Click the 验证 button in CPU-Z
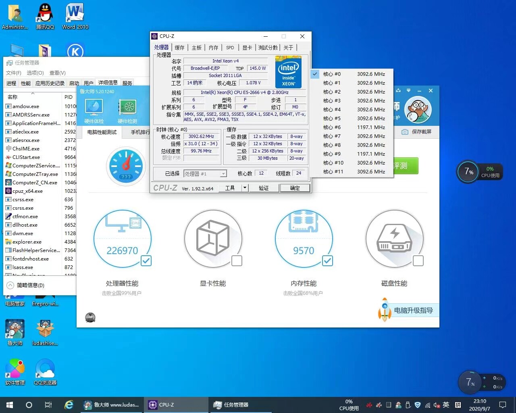Screen dimensions: 516x413 point(264,188)
